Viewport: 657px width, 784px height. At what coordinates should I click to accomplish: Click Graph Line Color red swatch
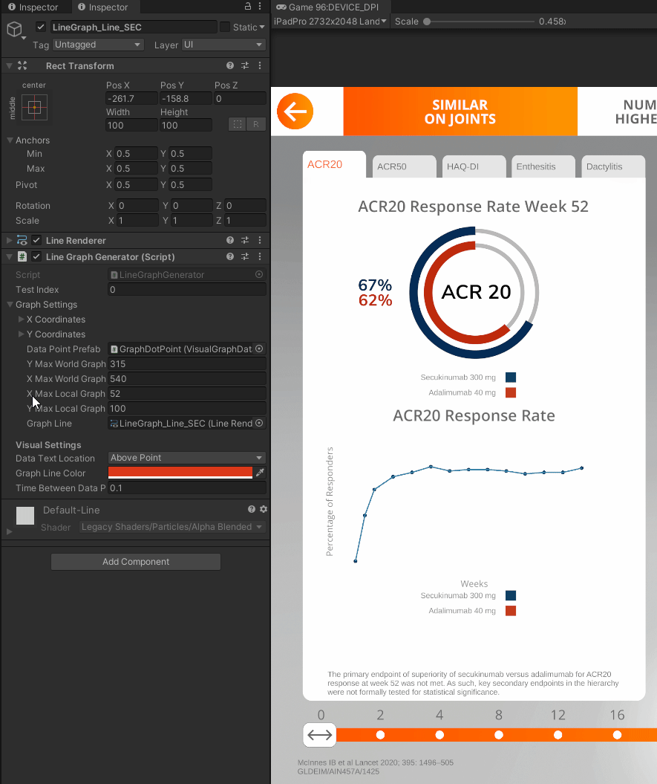tap(180, 473)
